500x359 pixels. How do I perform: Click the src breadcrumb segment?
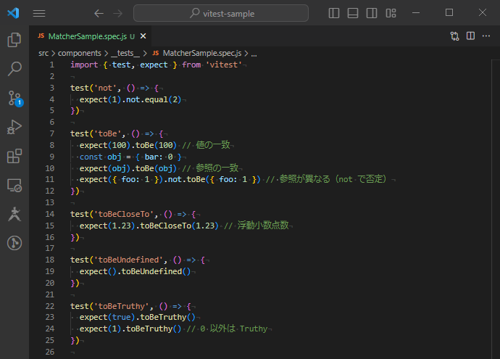[x=43, y=53]
